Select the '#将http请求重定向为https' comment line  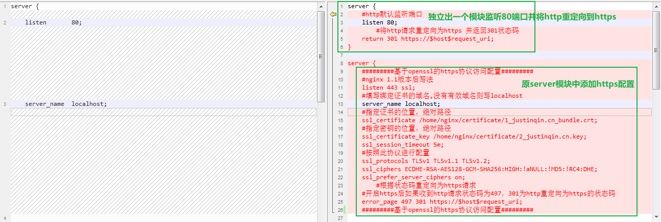point(447,31)
